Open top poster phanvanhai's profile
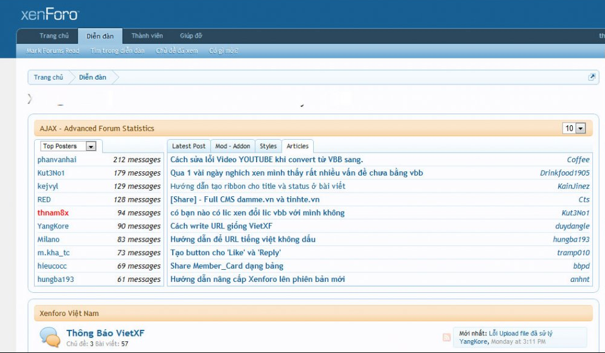Image resolution: width=605 pixels, height=353 pixels. click(x=57, y=160)
